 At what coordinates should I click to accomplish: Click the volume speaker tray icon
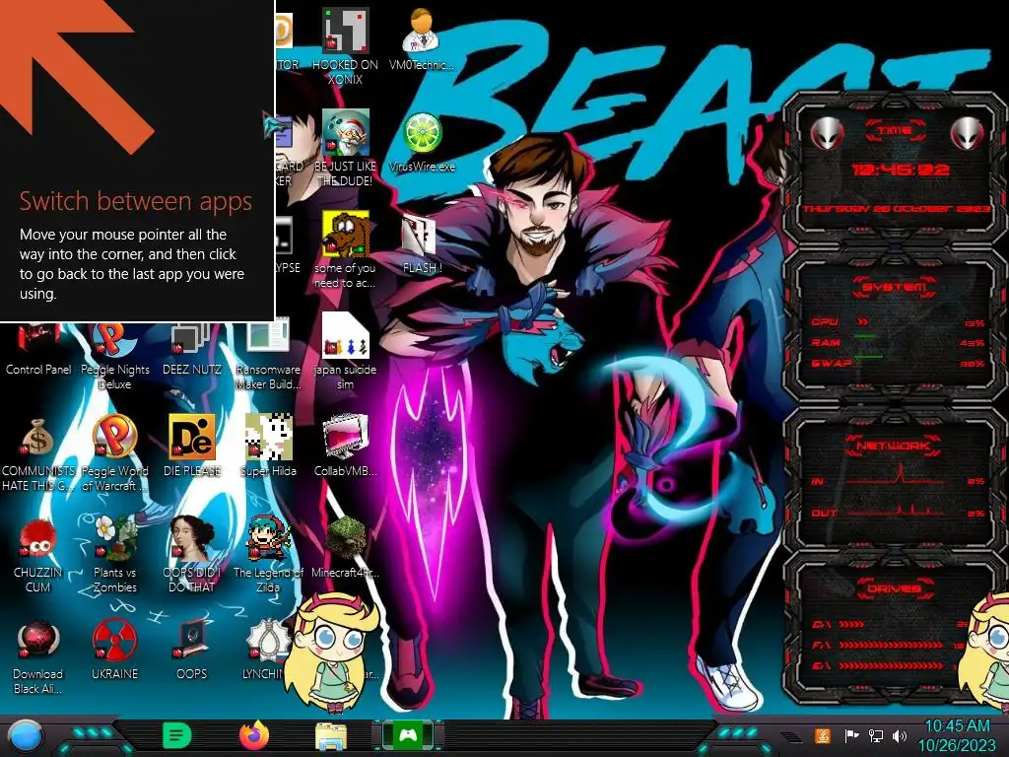tap(900, 735)
